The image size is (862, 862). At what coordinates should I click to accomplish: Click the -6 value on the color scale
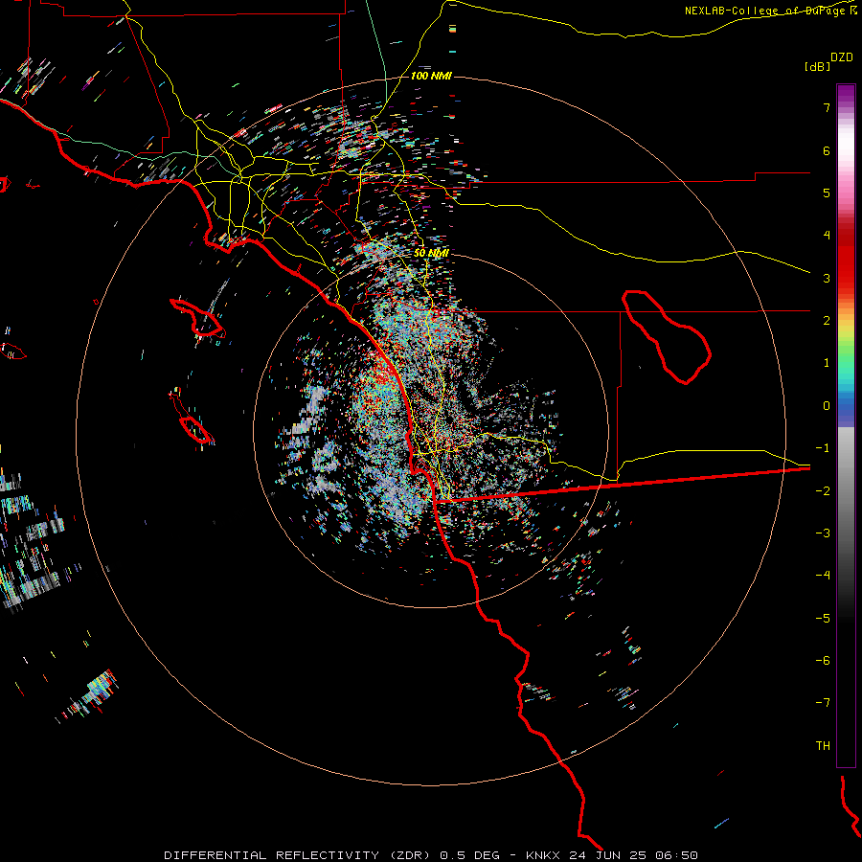(x=823, y=661)
